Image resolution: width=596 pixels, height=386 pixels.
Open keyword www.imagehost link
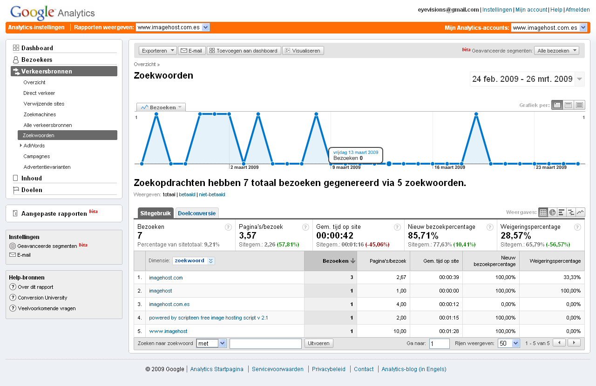tap(168, 331)
